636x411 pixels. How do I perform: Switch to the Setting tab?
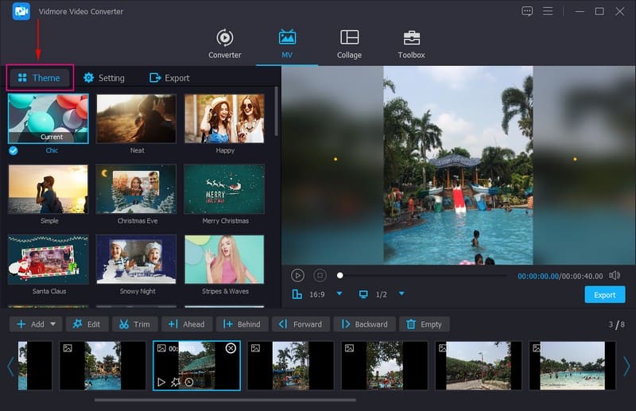pyautogui.click(x=104, y=78)
